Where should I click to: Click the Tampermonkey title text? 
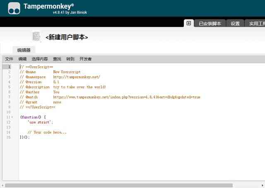pyautogui.click(x=49, y=7)
